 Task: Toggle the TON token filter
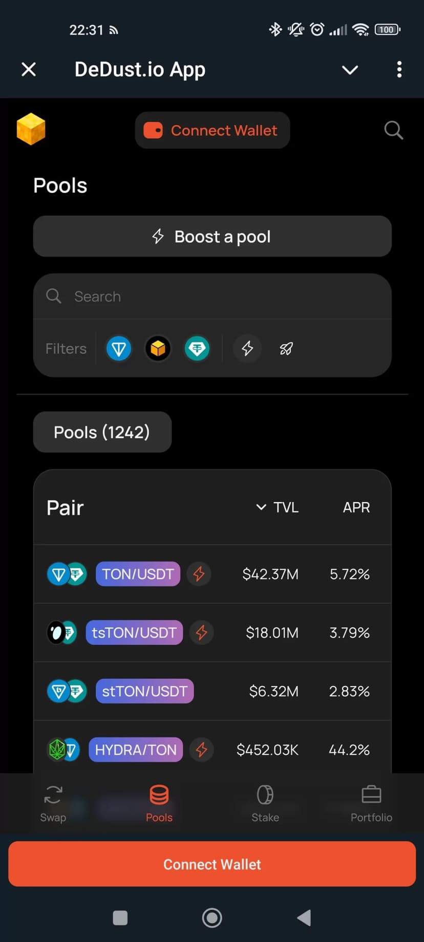point(119,349)
